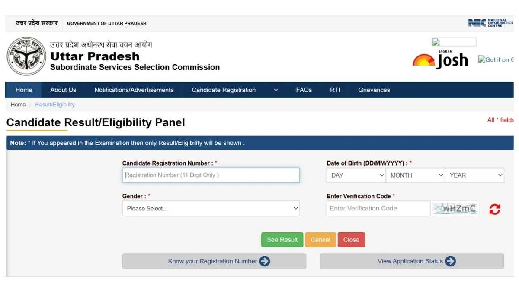519x291 pixels.
Task: Focus the Candidate Registration Number field
Action: point(211,175)
